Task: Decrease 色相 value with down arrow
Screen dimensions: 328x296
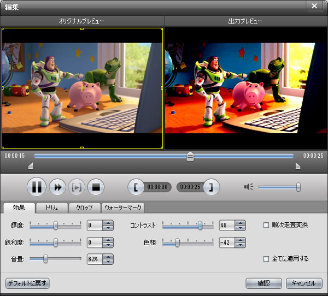Action: pyautogui.click(x=240, y=245)
